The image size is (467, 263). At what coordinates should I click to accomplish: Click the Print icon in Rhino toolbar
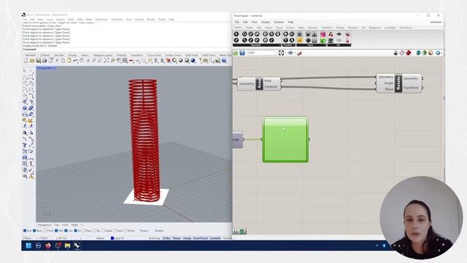coord(44,61)
